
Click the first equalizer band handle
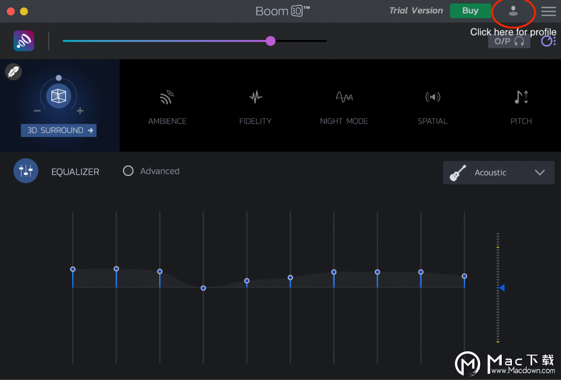click(x=73, y=269)
